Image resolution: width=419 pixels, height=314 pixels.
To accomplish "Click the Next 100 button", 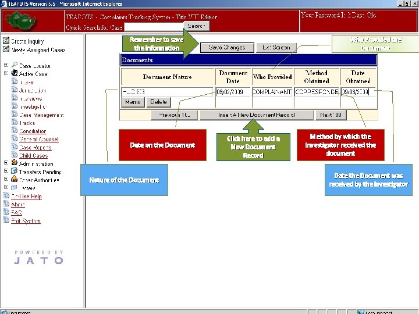I will click(331, 115).
